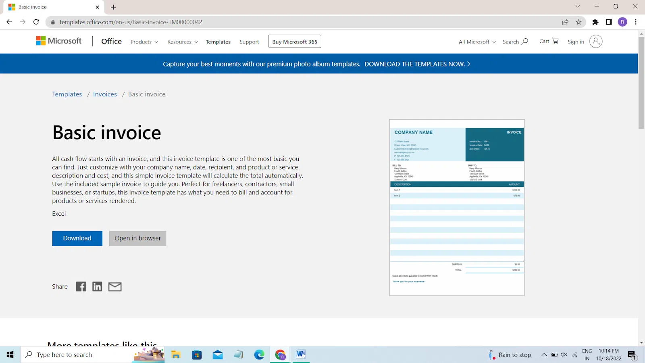Image resolution: width=645 pixels, height=363 pixels.
Task: Open the tab search chevron
Action: click(577, 6)
